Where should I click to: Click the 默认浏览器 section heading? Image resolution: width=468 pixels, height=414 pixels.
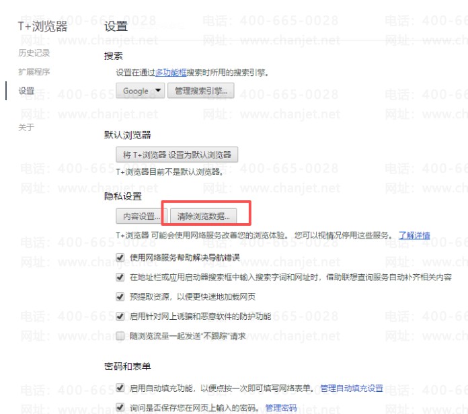point(128,135)
